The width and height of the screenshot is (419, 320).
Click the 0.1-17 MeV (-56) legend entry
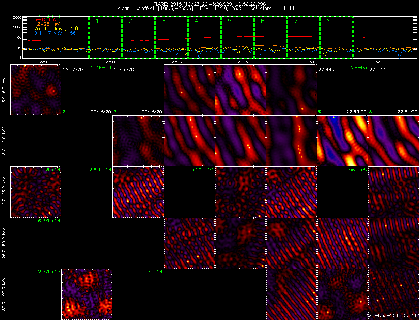pos(56,33)
